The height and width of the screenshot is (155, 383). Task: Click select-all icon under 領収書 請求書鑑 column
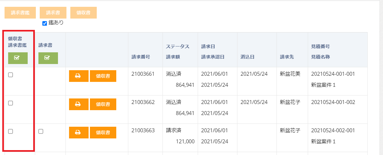click(x=18, y=58)
